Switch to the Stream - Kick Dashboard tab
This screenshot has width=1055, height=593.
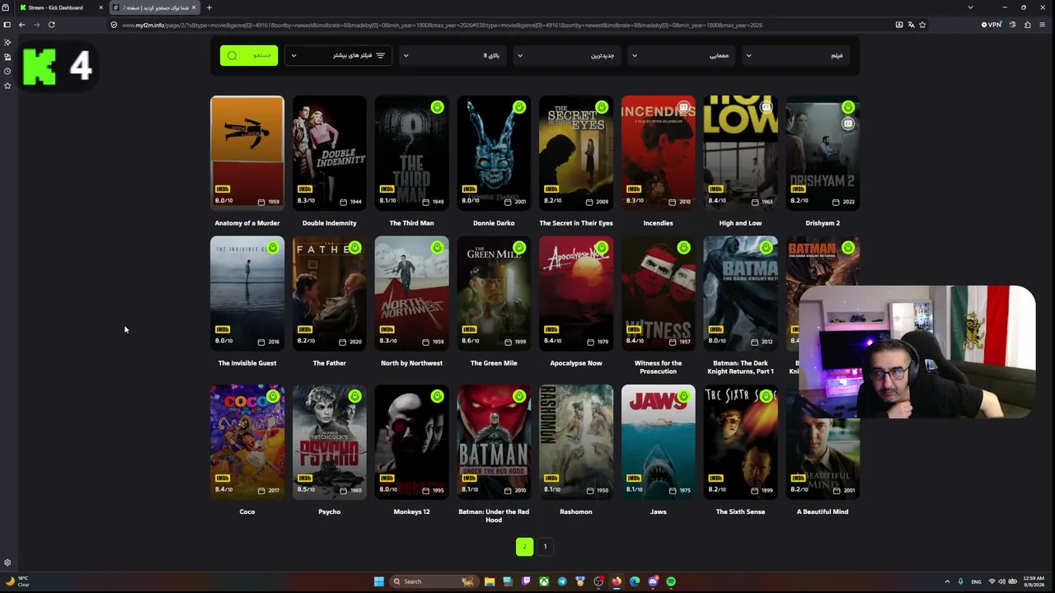[55, 7]
